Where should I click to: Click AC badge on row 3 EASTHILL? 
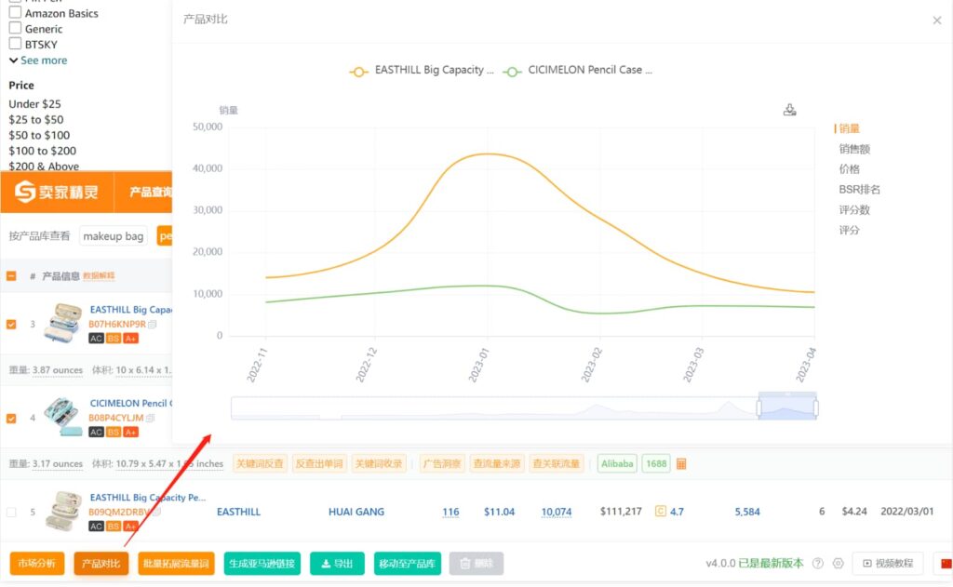point(96,338)
